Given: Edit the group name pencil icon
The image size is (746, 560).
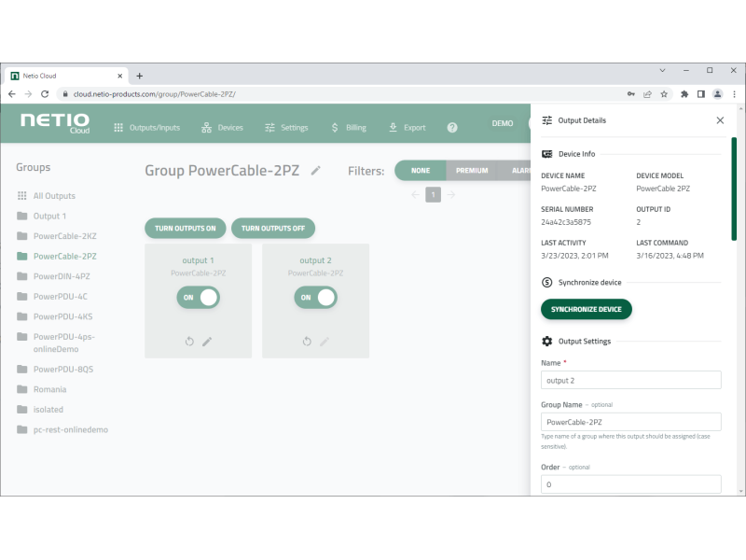Looking at the screenshot, I should tap(316, 171).
